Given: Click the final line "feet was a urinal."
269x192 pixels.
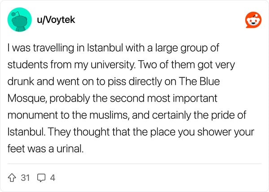Looking at the screenshot, I should pos(46,149).
